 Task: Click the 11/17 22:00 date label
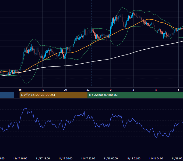(x=88, y=158)
